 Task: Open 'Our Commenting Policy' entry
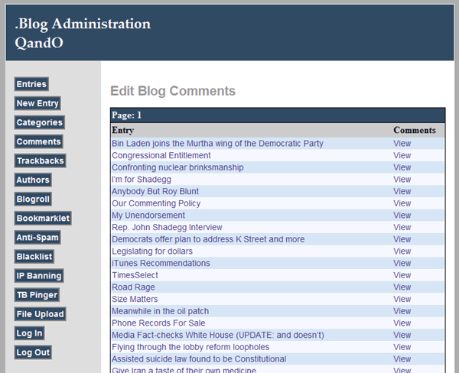click(x=156, y=203)
